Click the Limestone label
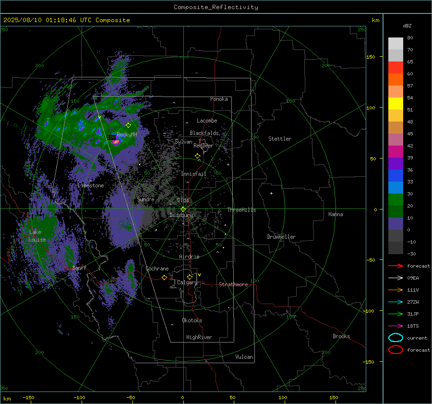Image resolution: width=432 pixels, height=404 pixels. coord(91,185)
